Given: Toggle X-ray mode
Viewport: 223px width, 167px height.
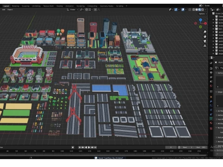Looking at the screenshot, I should pyautogui.click(x=190, y=10).
